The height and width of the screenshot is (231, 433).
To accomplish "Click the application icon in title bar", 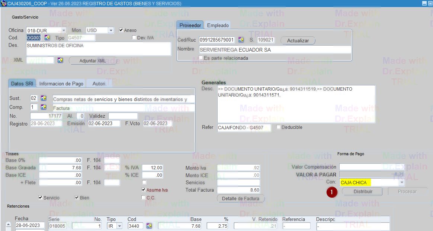I will pyautogui.click(x=4, y=3).
